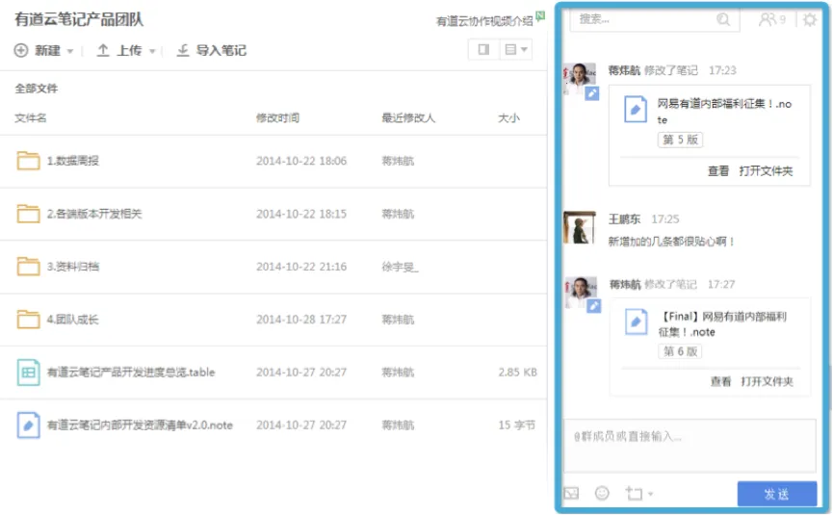This screenshot has width=833, height=515.
Task: Open the 3.资料归档 folder
Action: point(72,267)
